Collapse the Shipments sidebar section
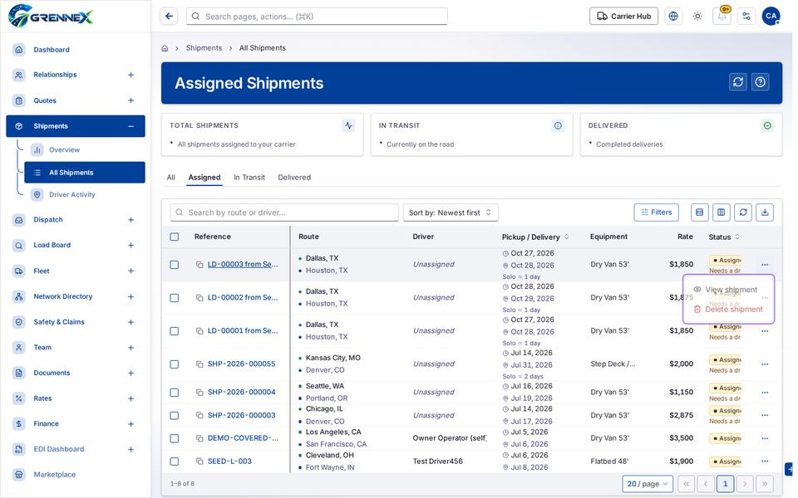798x498 pixels. [131, 126]
